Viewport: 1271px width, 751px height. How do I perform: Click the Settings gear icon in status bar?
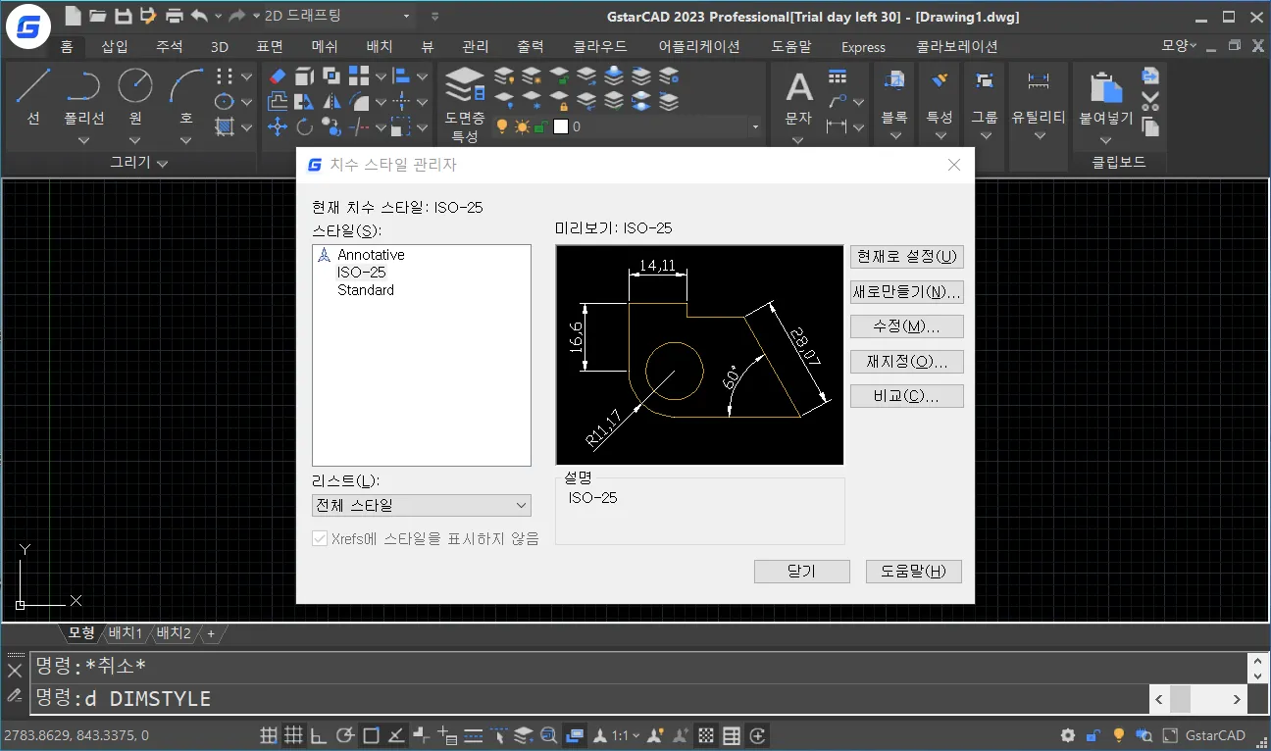[x=1068, y=735]
